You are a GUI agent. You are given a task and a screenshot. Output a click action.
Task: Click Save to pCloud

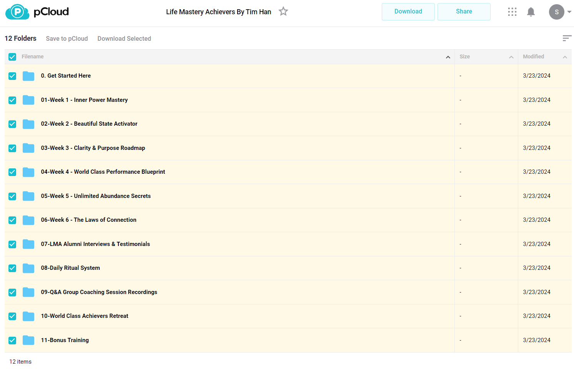67,38
